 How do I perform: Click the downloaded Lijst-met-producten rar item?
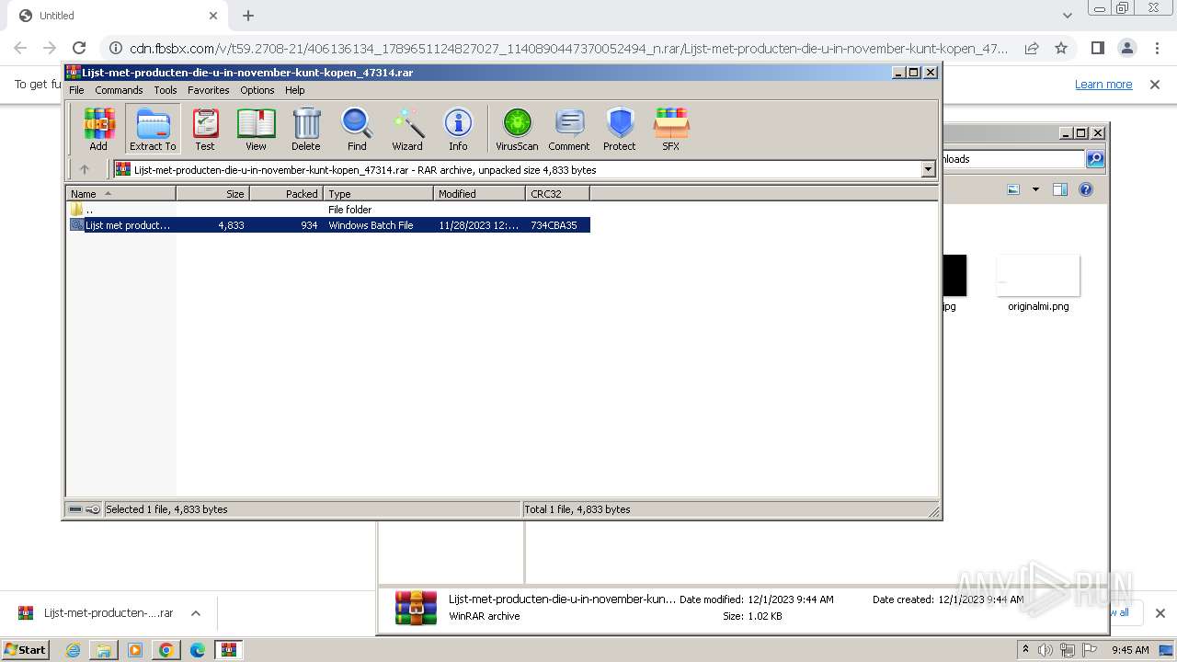96,613
